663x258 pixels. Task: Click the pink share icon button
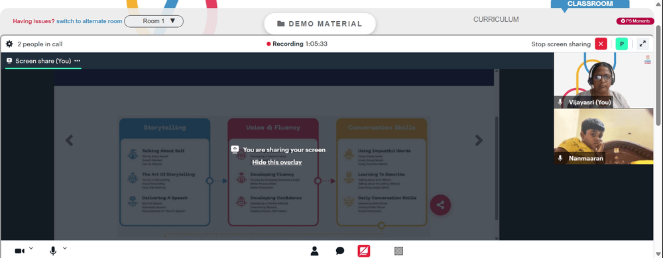[440, 205]
